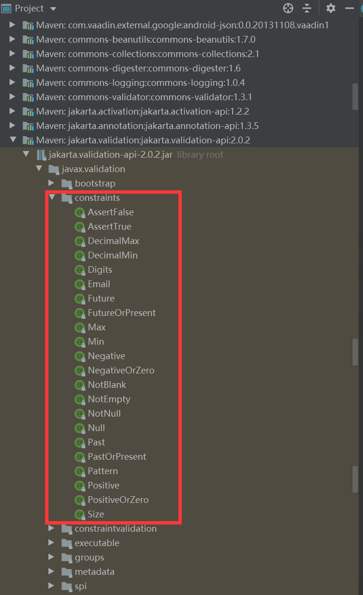Click the NegativeOrZero annotation icon
The image size is (363, 595).
tap(80, 370)
